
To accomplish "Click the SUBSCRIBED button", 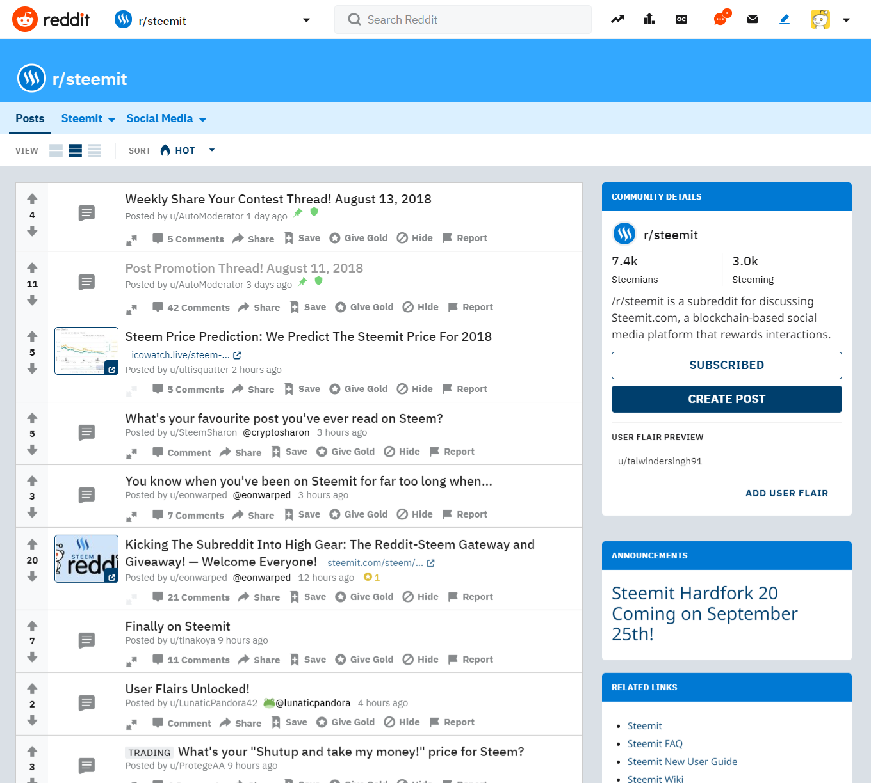I will (727, 365).
